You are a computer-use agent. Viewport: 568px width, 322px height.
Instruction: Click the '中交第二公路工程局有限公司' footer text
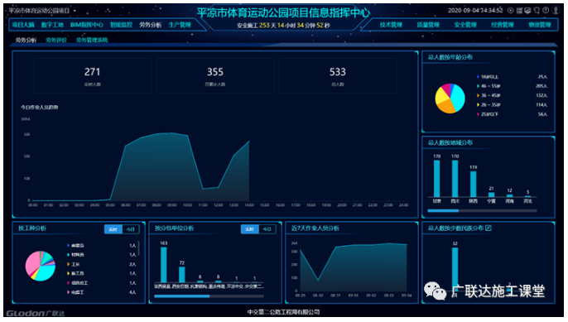[x=284, y=312]
